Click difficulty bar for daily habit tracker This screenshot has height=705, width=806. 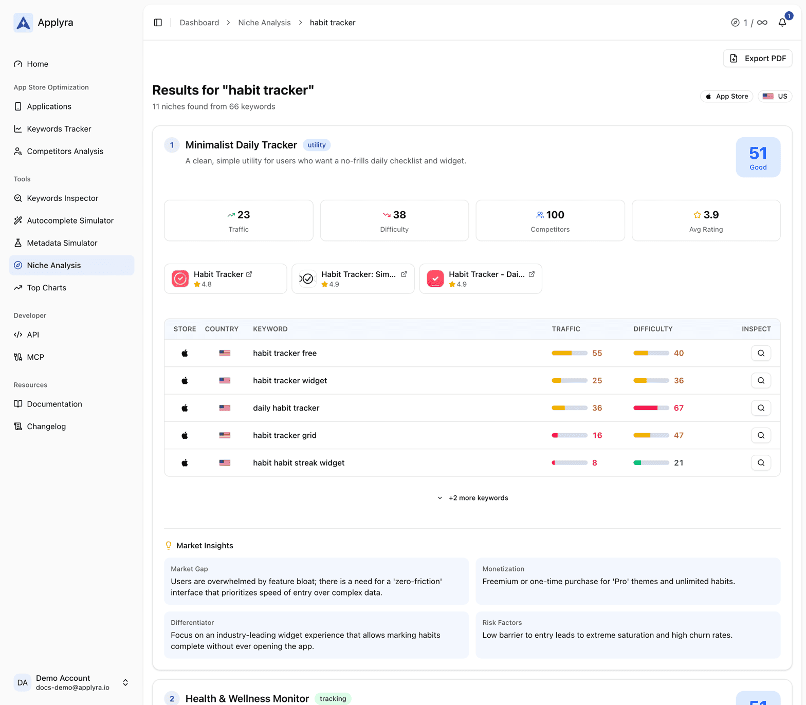[651, 408]
